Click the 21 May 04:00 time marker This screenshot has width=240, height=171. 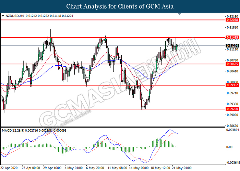coord(182,168)
